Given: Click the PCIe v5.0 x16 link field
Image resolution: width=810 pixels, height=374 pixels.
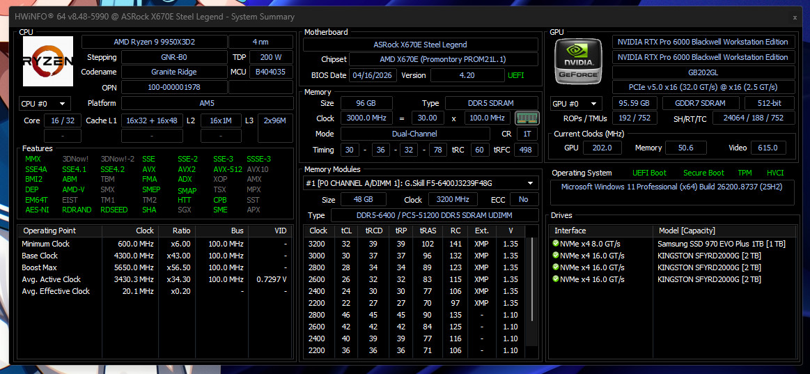Looking at the screenshot, I should [x=703, y=87].
